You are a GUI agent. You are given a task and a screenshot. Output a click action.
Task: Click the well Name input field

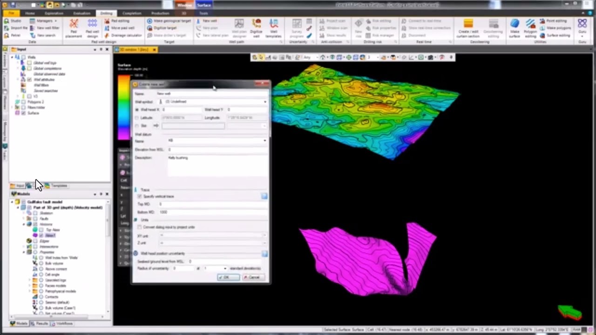point(211,94)
